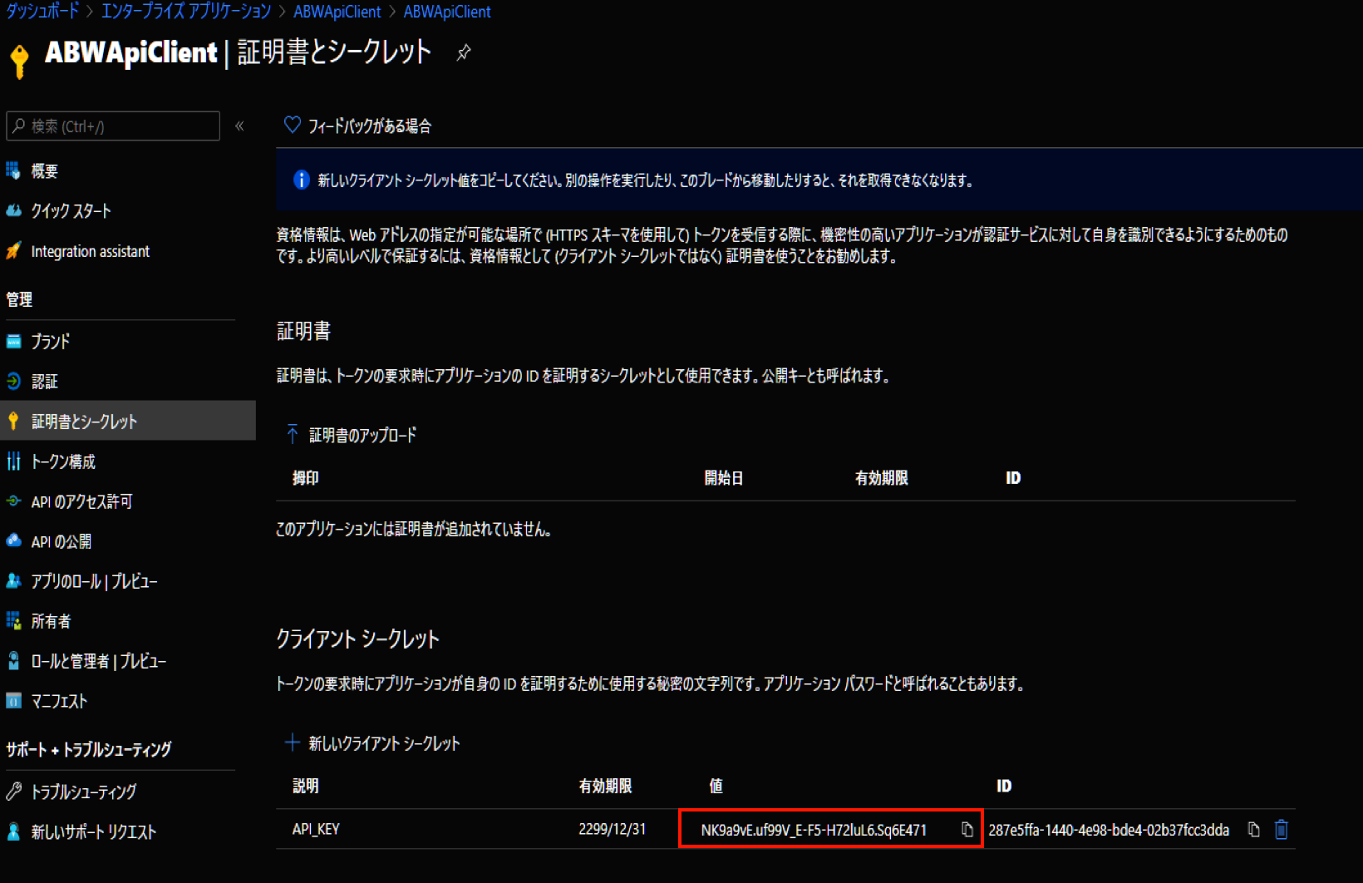
Task: Click the アプリのロール icon
Action: point(13,581)
